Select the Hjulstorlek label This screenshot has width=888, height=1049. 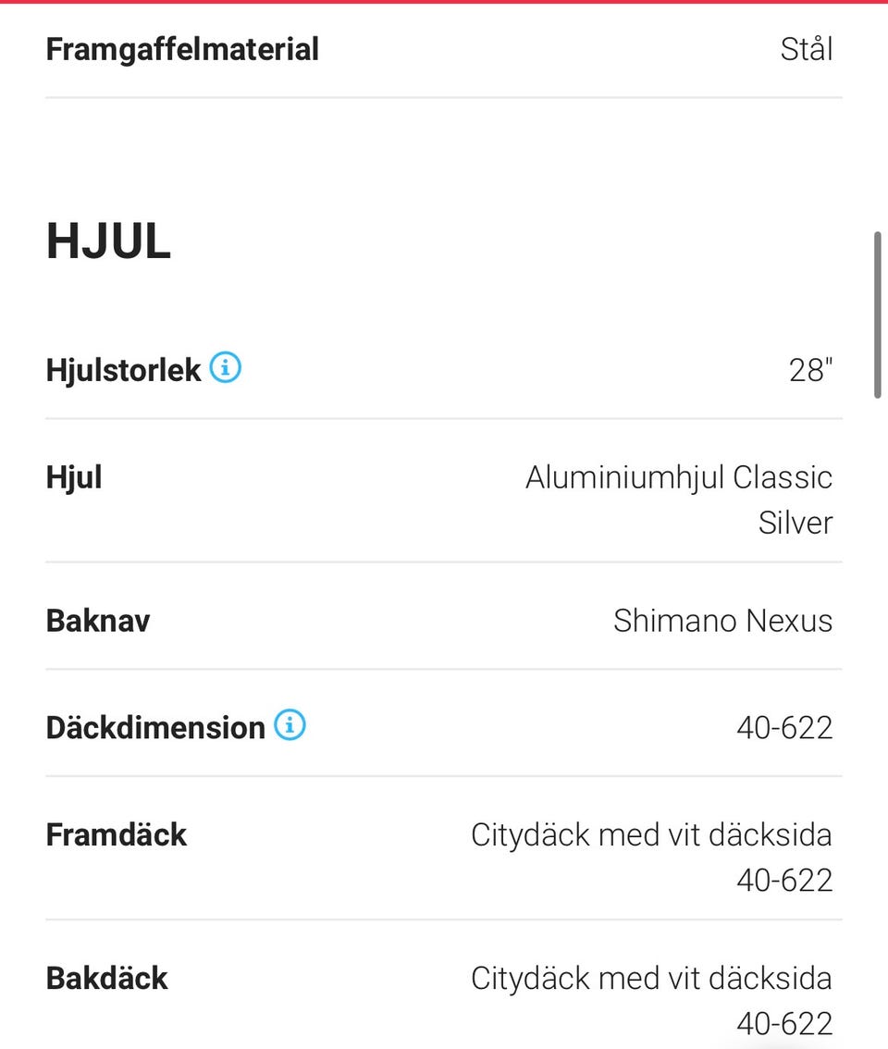coord(123,370)
